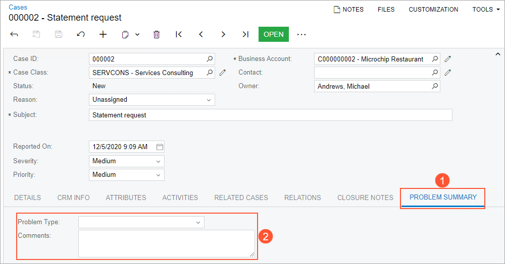Click the Undo icon in toolbar

(81, 34)
